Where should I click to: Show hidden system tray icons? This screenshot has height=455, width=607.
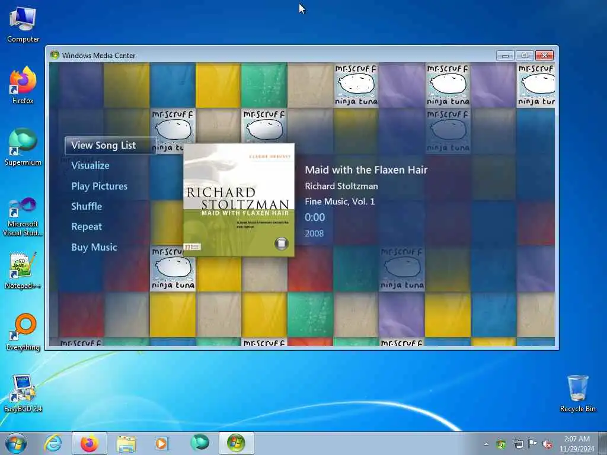pos(486,444)
